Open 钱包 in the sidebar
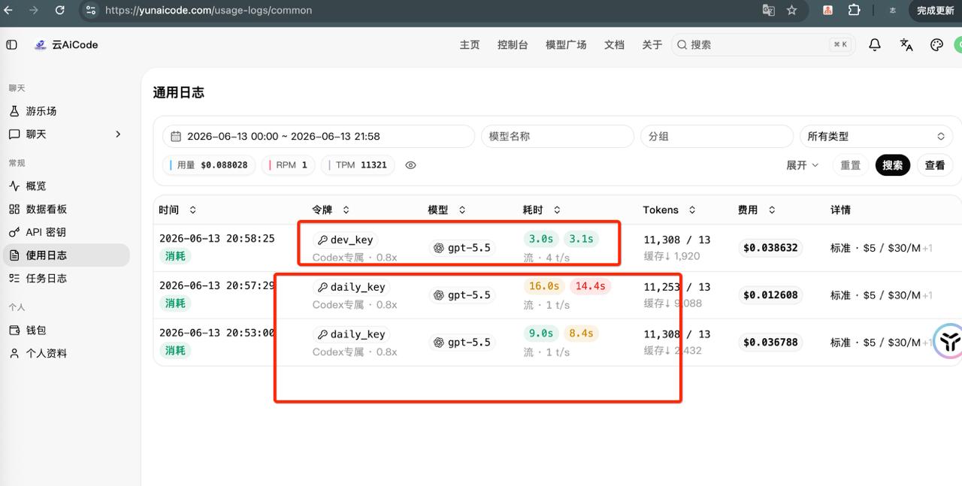Image resolution: width=962 pixels, height=486 pixels. click(x=66, y=331)
